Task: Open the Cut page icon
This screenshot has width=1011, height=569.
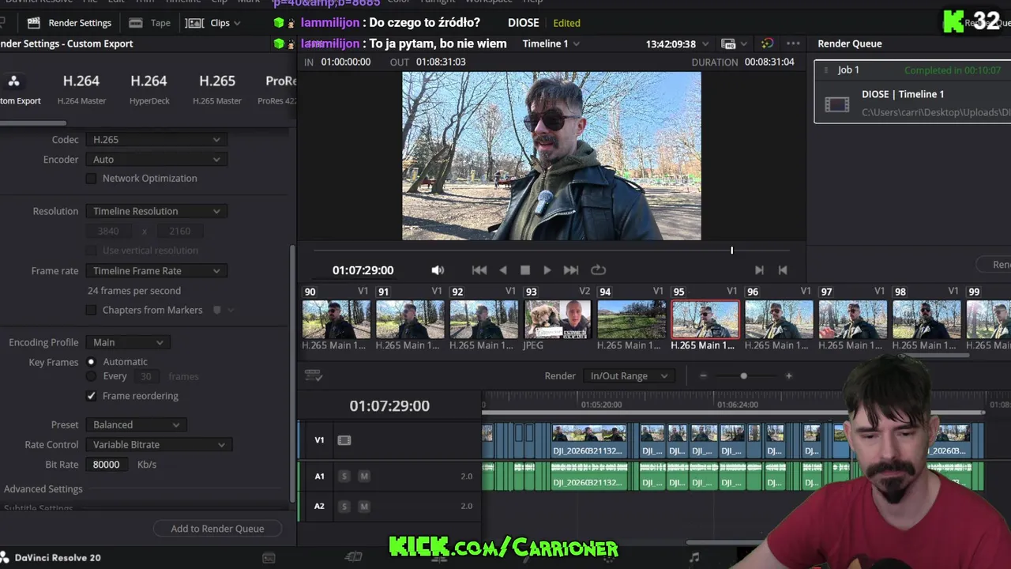Action: click(354, 558)
